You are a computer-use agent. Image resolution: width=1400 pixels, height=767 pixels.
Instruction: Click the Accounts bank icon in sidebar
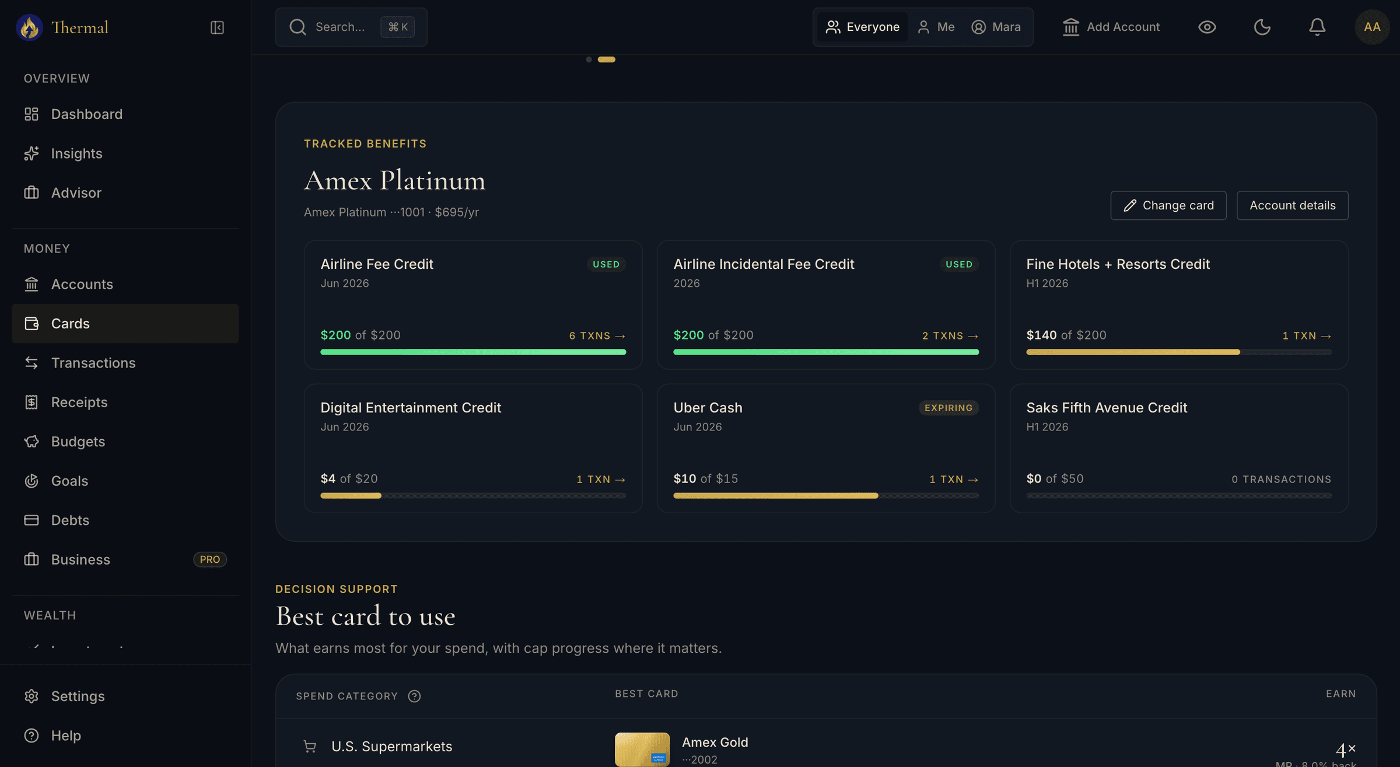[x=32, y=284]
